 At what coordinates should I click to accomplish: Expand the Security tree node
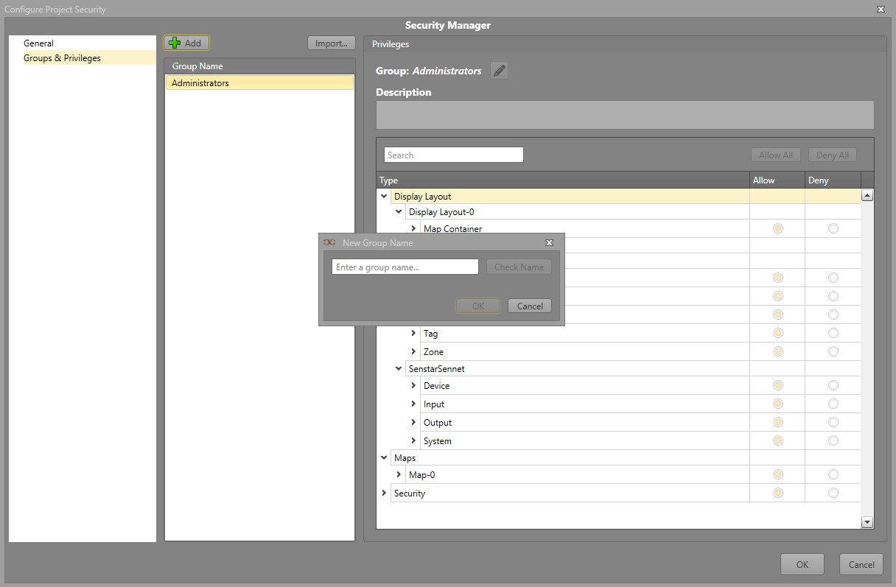click(x=384, y=493)
